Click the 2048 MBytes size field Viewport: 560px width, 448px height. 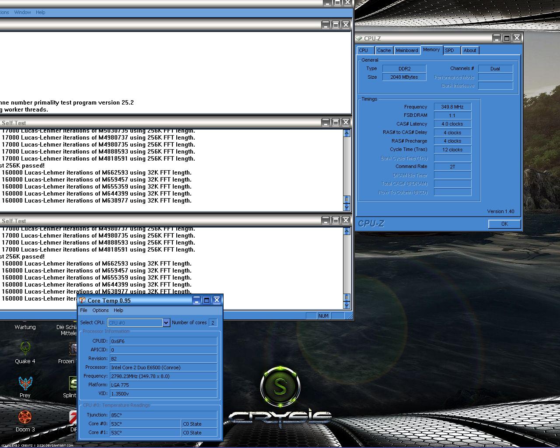tap(404, 77)
